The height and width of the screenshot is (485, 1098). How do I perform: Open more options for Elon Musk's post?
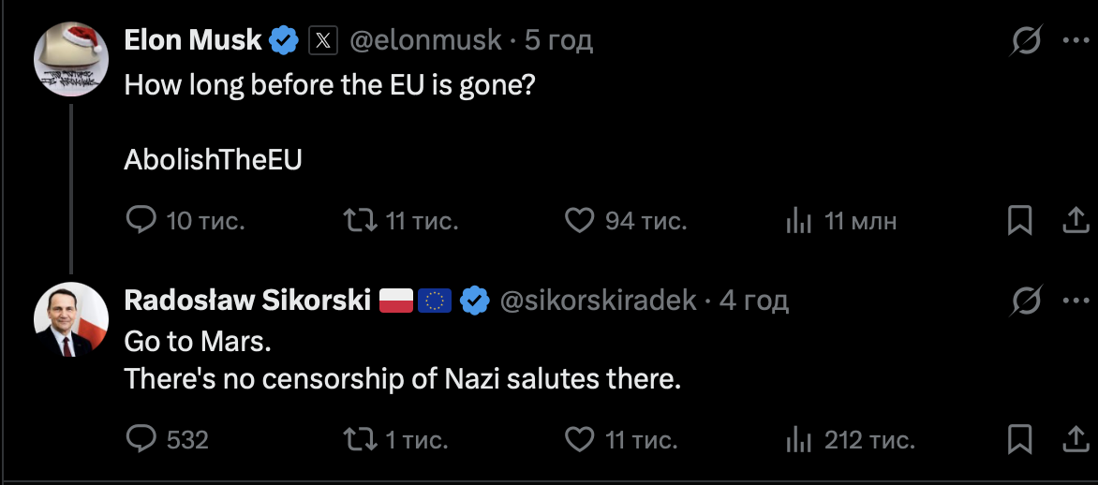(x=1074, y=41)
